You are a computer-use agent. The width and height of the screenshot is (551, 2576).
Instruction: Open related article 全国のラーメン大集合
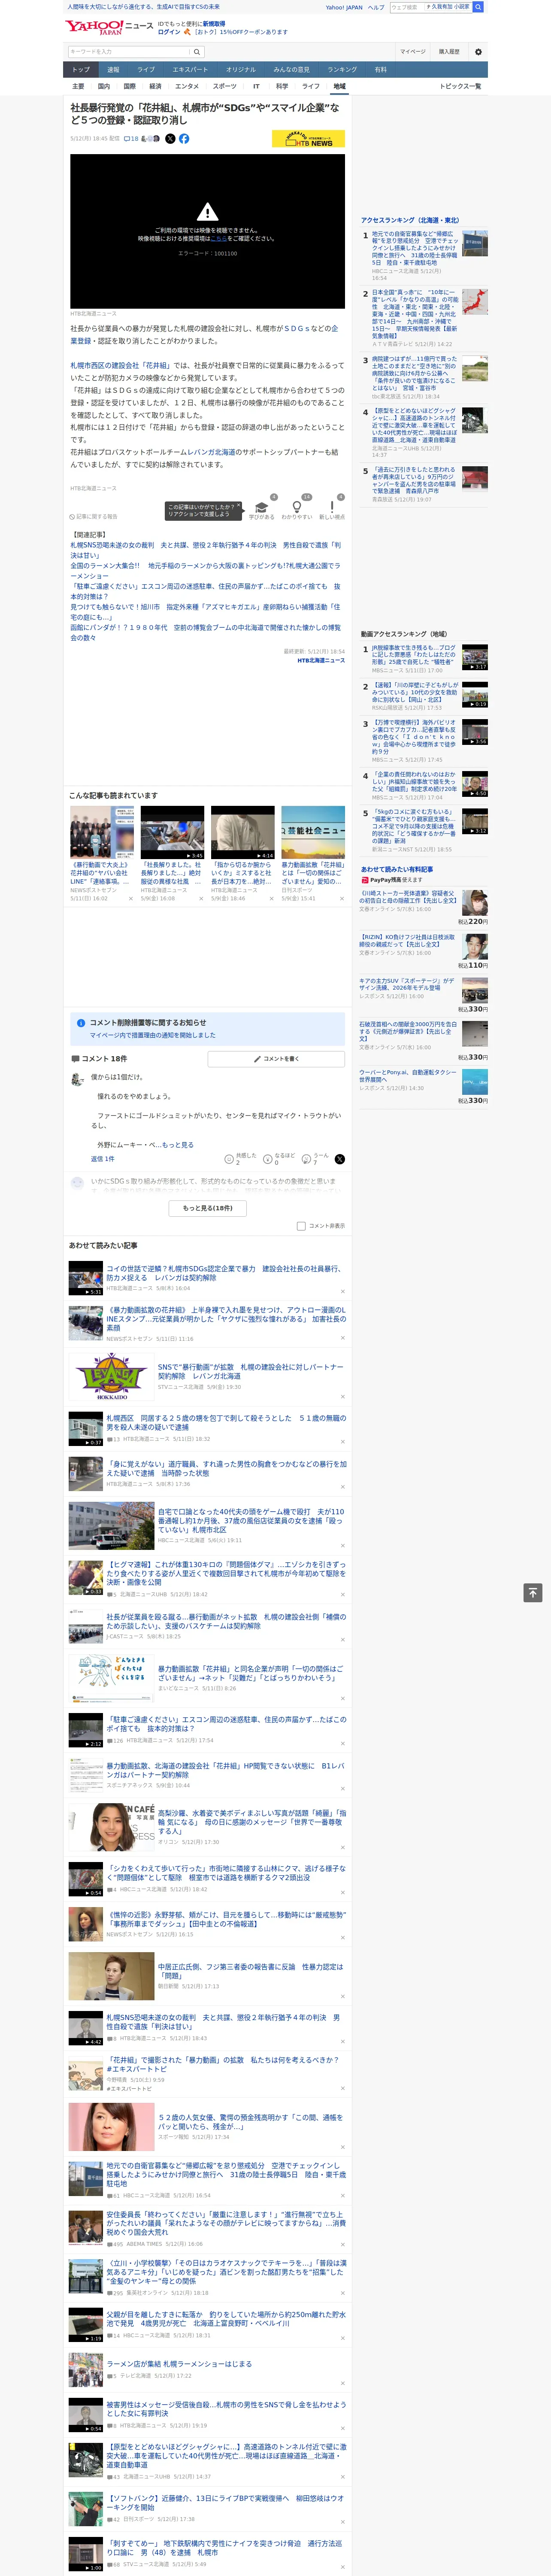205,571
